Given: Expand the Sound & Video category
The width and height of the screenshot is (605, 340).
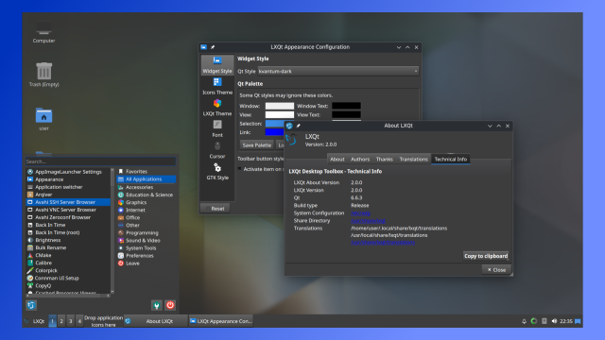Looking at the screenshot, I should 147,240.
